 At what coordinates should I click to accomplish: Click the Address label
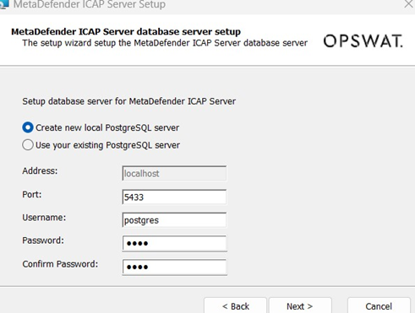(40, 170)
